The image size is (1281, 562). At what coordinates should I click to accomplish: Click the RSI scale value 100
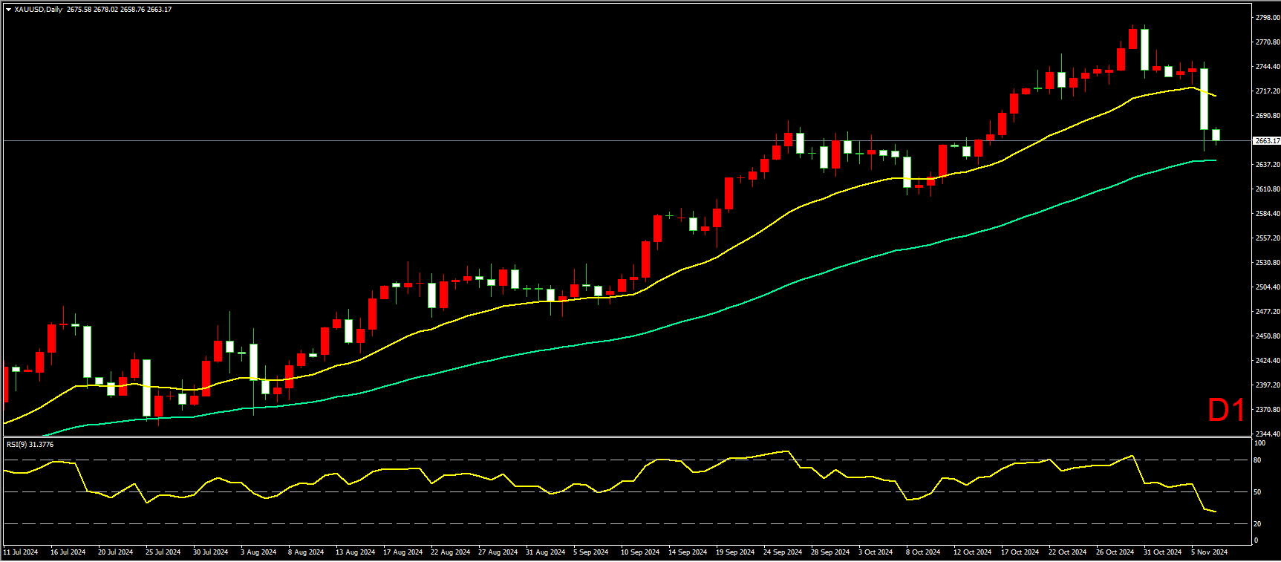1259,443
